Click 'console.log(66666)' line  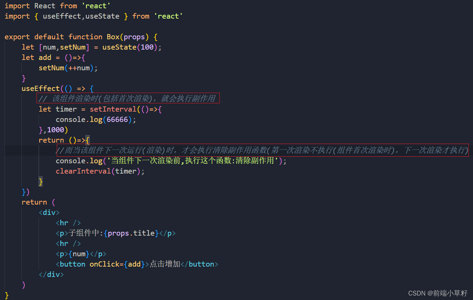click(x=96, y=120)
